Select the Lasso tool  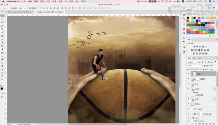point(2,22)
